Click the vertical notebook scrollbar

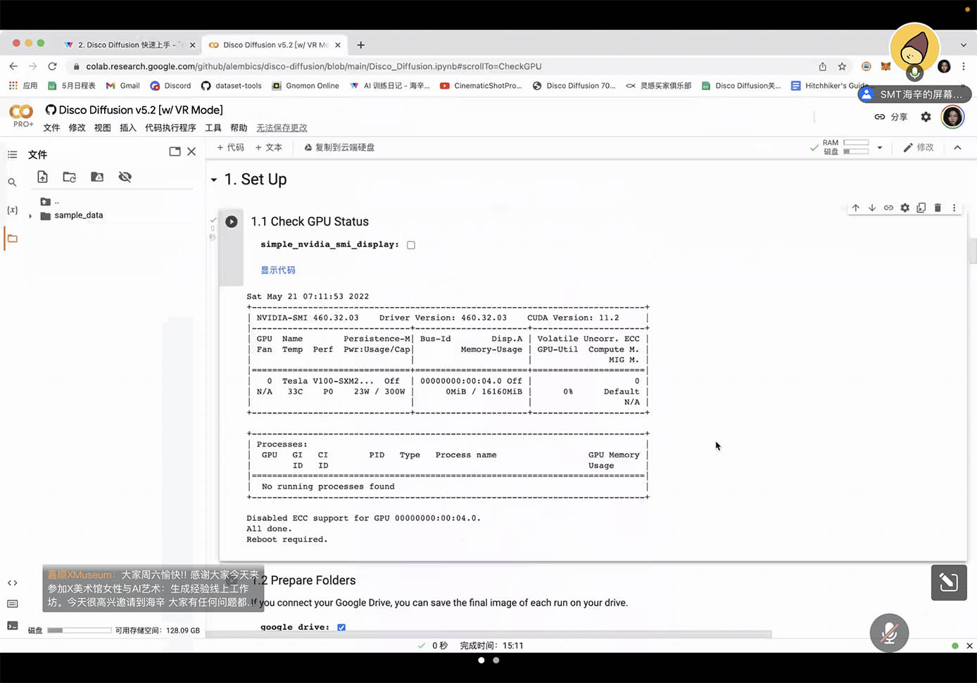click(x=973, y=251)
